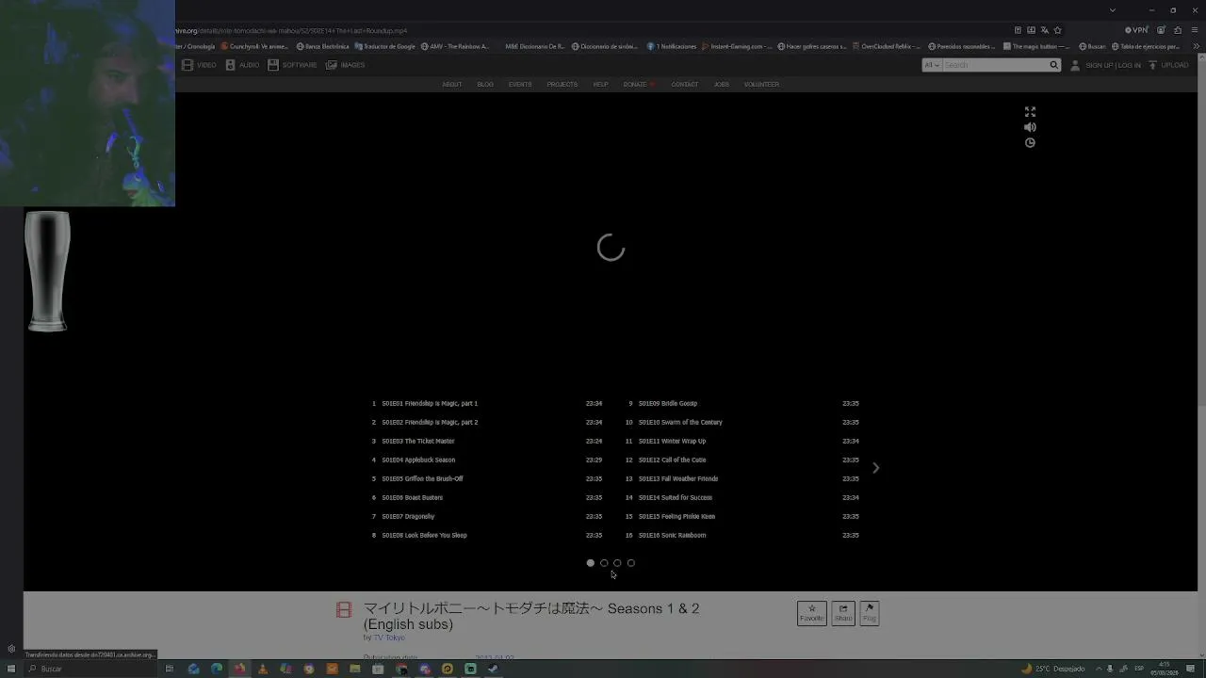
Task: Open the Donate menu item
Action: tap(638, 85)
